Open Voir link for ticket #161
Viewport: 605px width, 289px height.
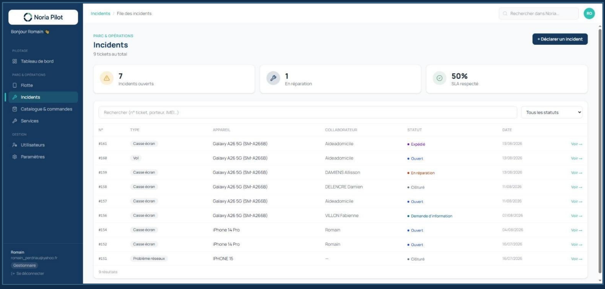coord(576,144)
